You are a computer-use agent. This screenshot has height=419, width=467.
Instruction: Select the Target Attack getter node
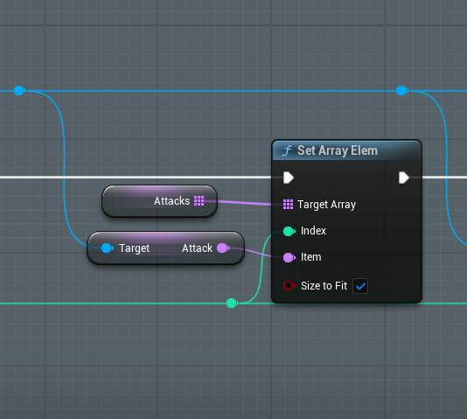point(165,248)
